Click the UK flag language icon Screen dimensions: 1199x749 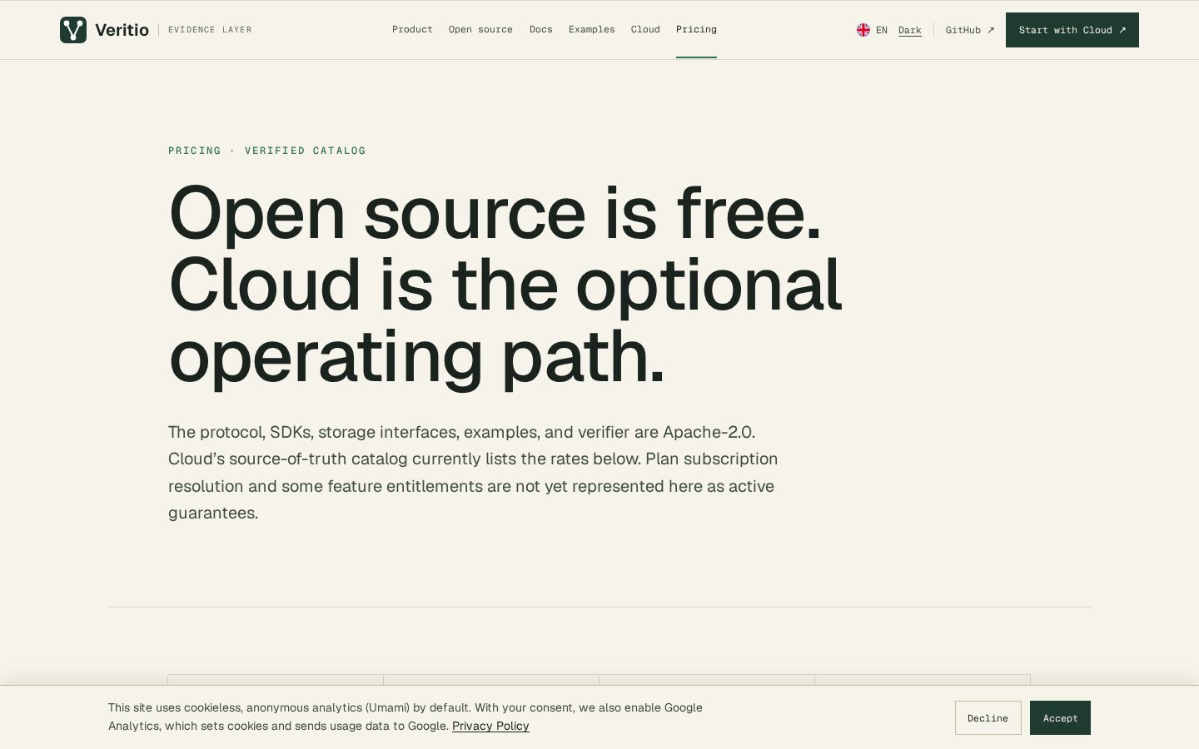click(863, 30)
